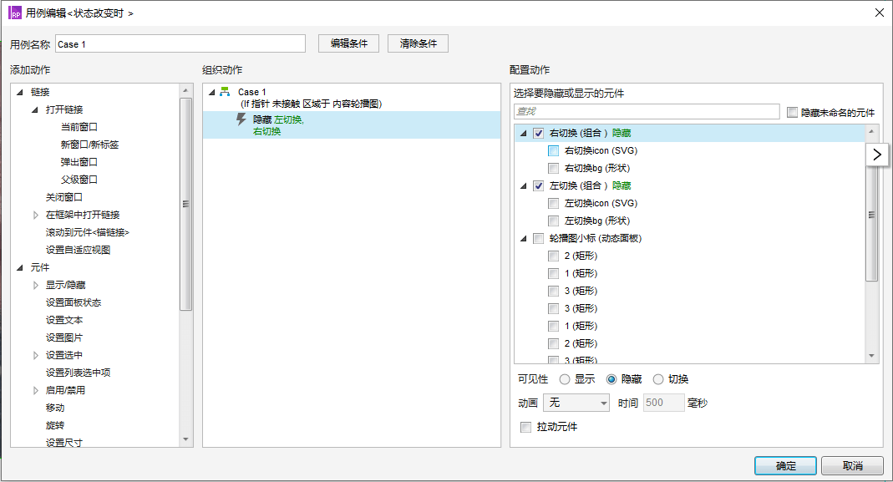Select 关闭窗口 action

coord(64,197)
